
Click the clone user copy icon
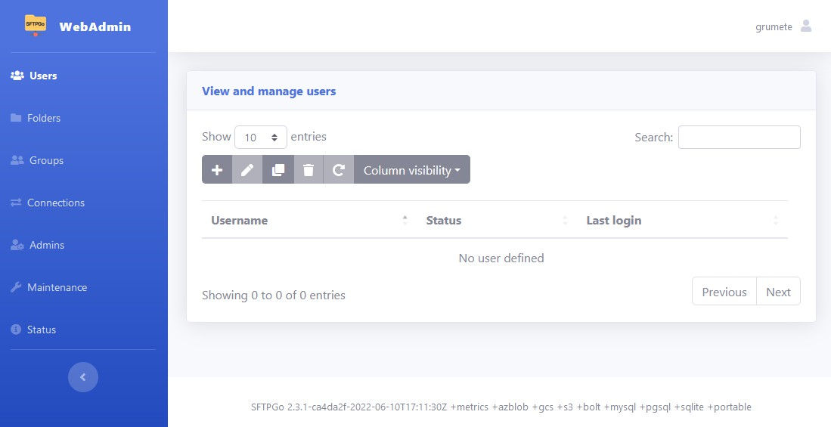coord(278,170)
